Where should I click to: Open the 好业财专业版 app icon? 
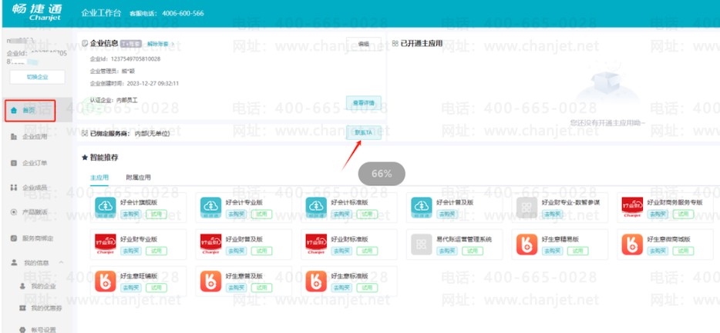click(x=106, y=244)
